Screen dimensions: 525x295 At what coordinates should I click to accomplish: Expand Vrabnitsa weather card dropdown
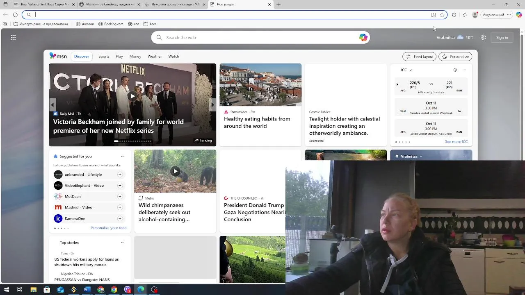coord(421,157)
